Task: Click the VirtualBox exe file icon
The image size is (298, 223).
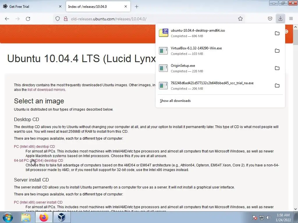Action: click(x=164, y=51)
